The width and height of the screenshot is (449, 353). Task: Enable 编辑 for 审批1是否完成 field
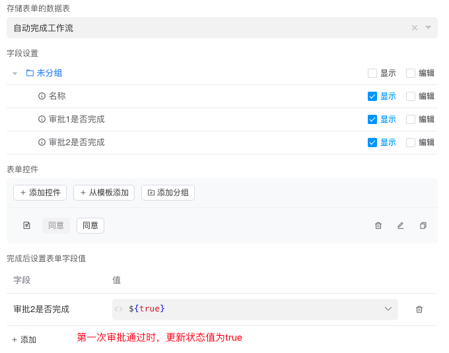pyautogui.click(x=411, y=119)
